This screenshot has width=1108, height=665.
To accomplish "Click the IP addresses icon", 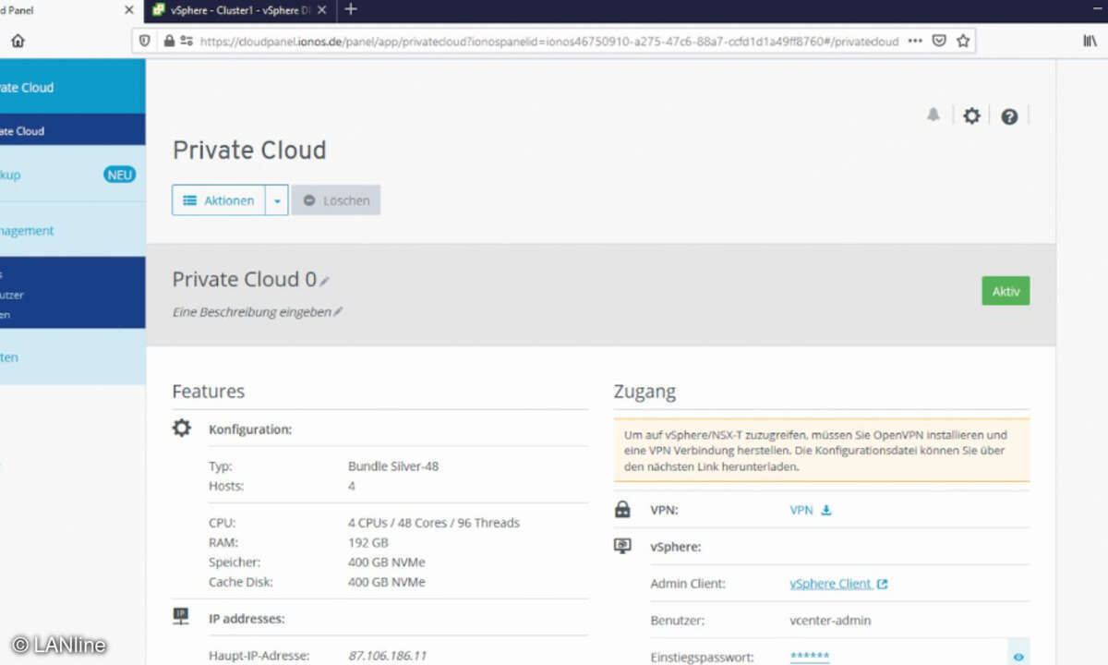I will (x=181, y=616).
